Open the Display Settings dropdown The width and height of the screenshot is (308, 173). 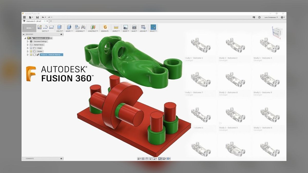[160, 159]
